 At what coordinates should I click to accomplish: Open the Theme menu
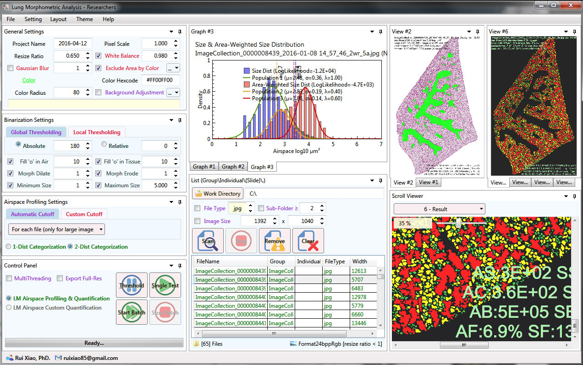(x=84, y=19)
